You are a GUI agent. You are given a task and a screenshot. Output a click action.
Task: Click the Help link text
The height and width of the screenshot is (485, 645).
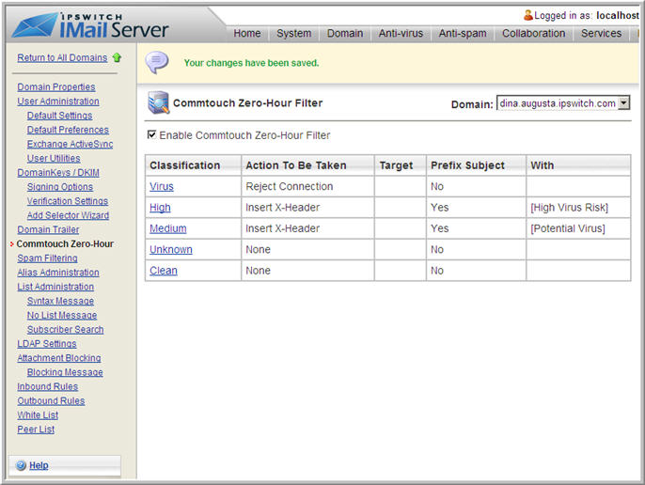(x=39, y=465)
